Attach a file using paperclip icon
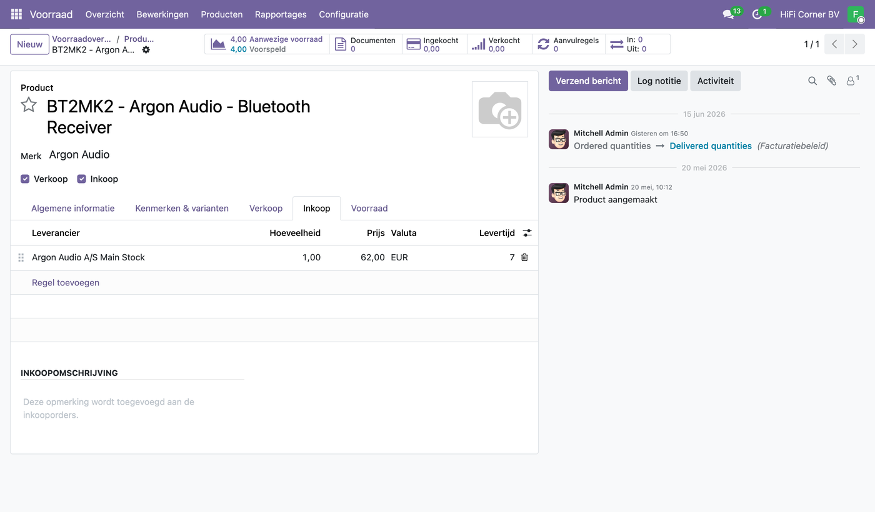 831,81
